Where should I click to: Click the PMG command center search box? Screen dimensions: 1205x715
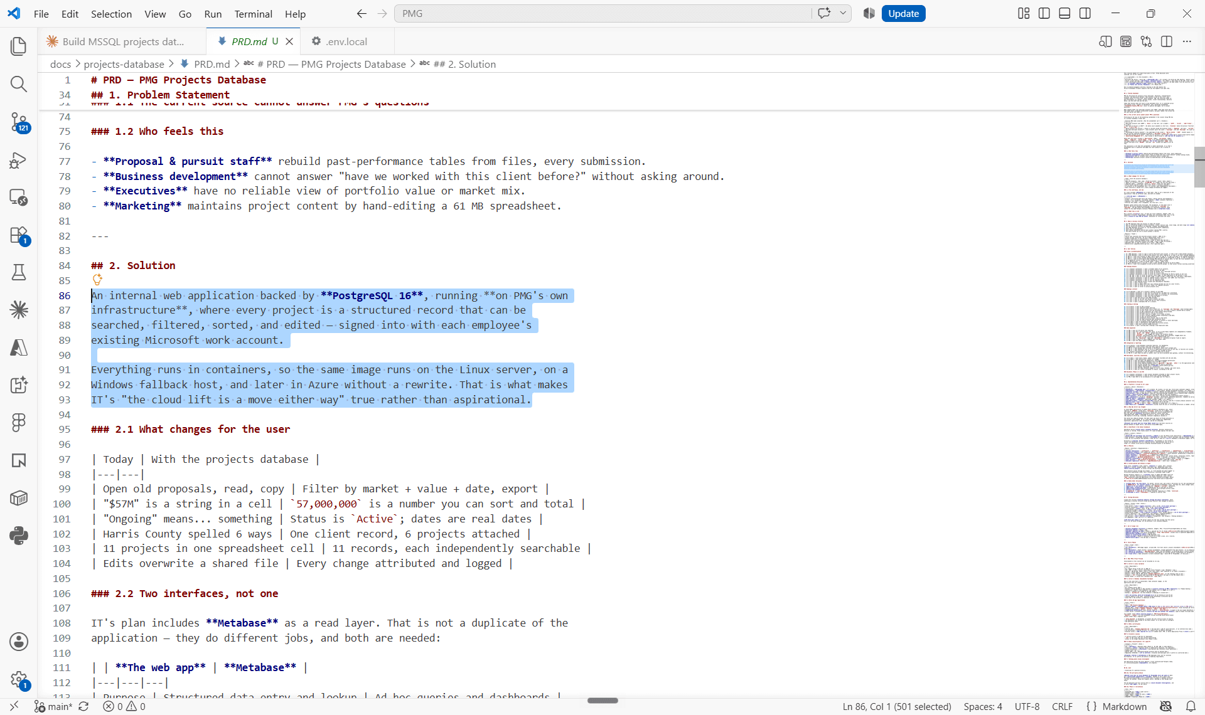pos(602,13)
